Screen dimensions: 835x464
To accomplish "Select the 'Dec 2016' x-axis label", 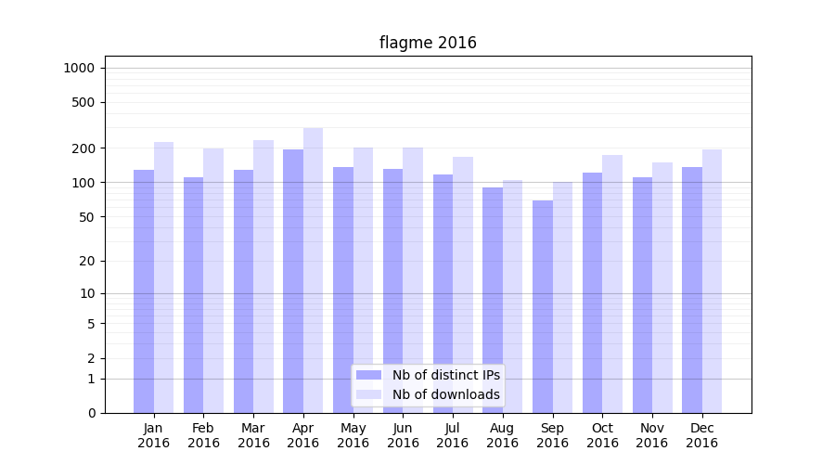I will click(x=701, y=435).
